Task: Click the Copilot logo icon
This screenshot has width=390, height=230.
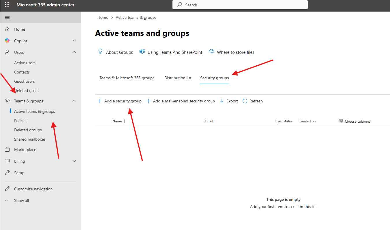Action: (8, 41)
